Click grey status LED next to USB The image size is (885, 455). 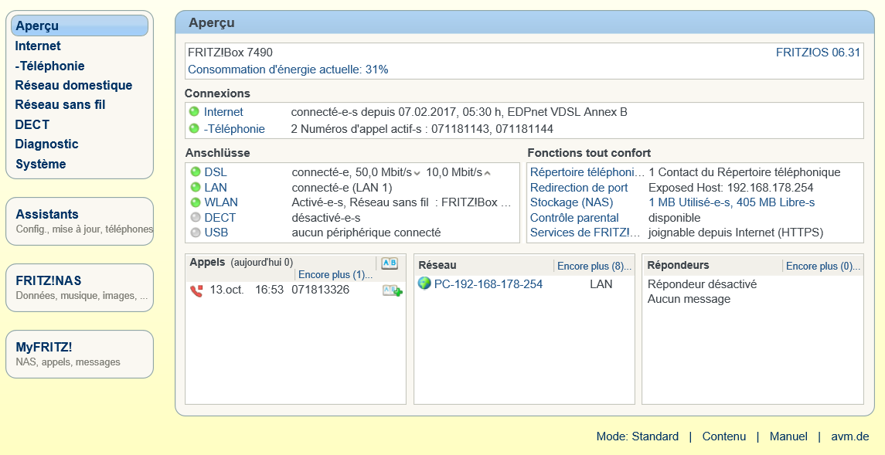pyautogui.click(x=196, y=233)
